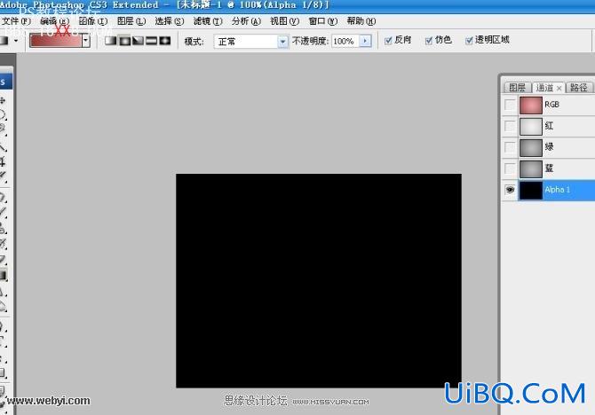Viewport: 595px width, 415px height.
Task: Select the Move tool in the toolbox
Action: point(3,100)
